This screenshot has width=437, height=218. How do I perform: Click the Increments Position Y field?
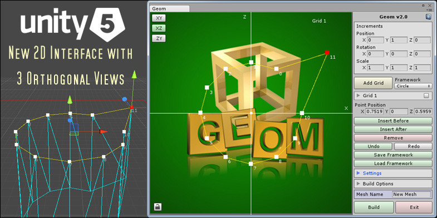tap(399, 40)
